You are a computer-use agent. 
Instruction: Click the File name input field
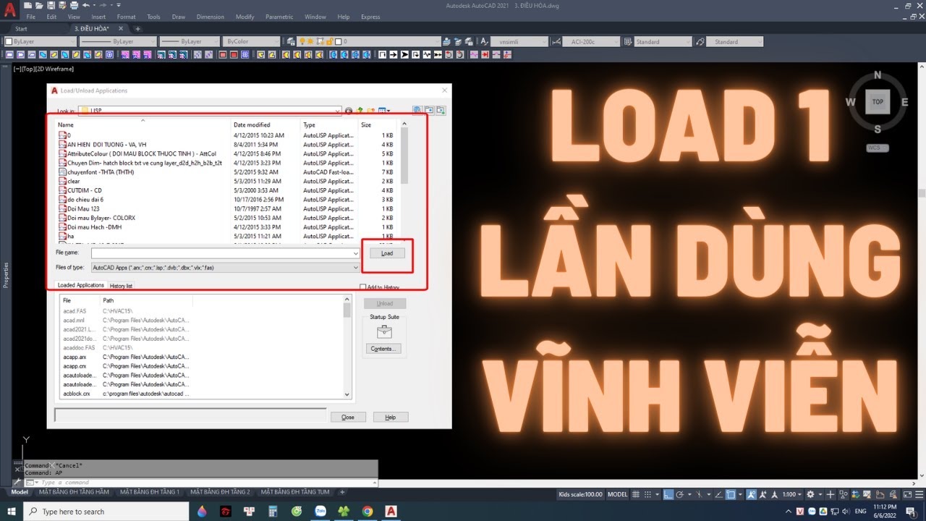click(225, 253)
